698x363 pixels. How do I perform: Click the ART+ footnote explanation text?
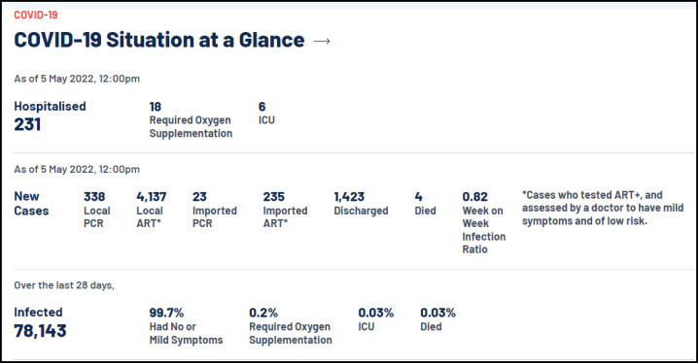coord(603,208)
